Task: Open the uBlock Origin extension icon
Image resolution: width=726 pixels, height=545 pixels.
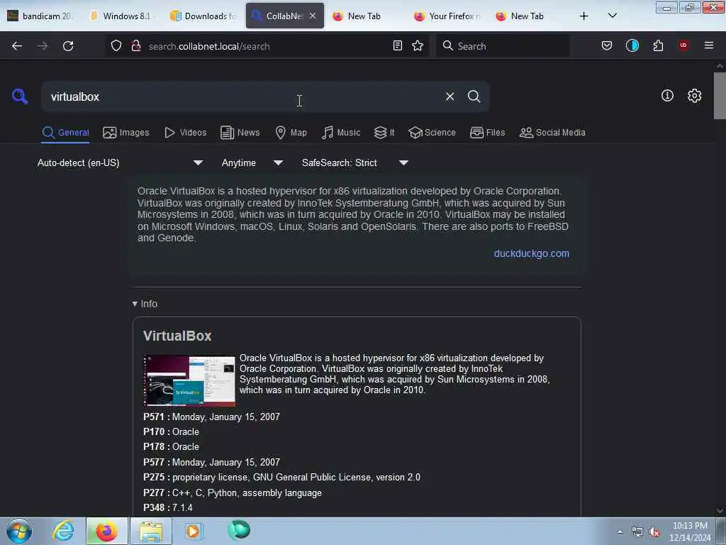Action: [x=683, y=45]
